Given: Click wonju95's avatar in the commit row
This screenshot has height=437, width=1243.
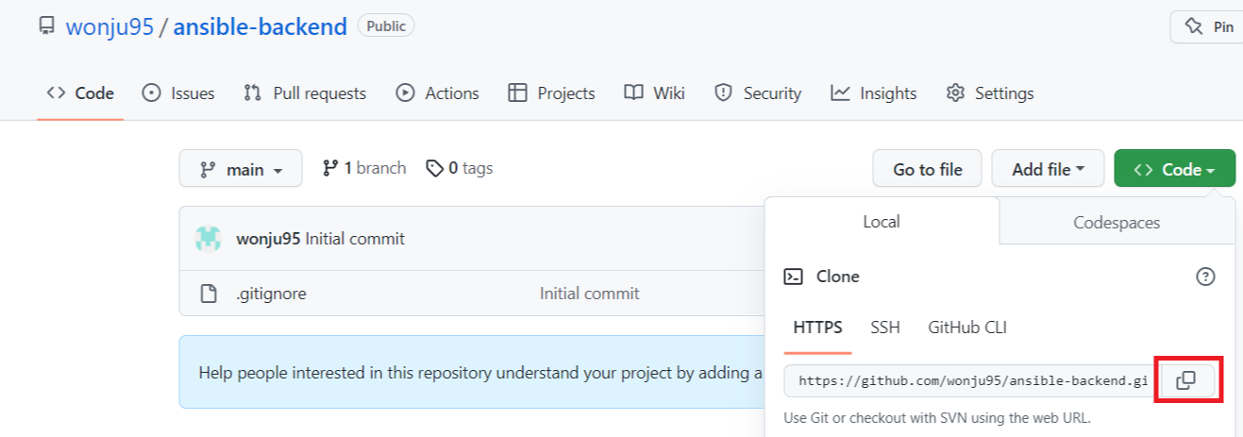Looking at the screenshot, I should pyautogui.click(x=209, y=239).
